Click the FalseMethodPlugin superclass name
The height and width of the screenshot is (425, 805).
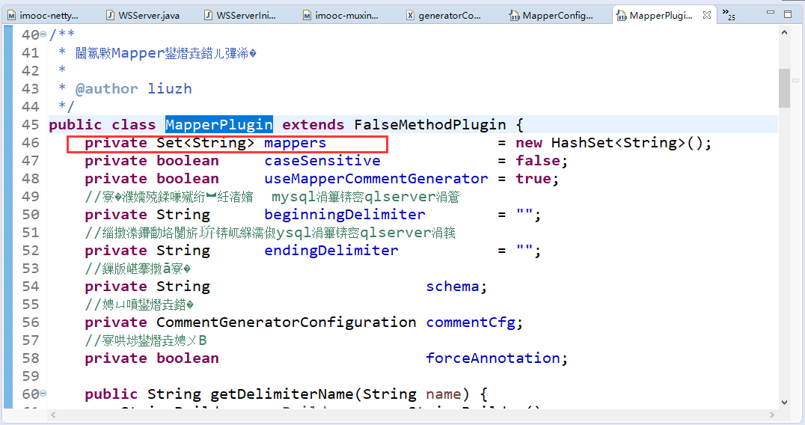tap(429, 124)
